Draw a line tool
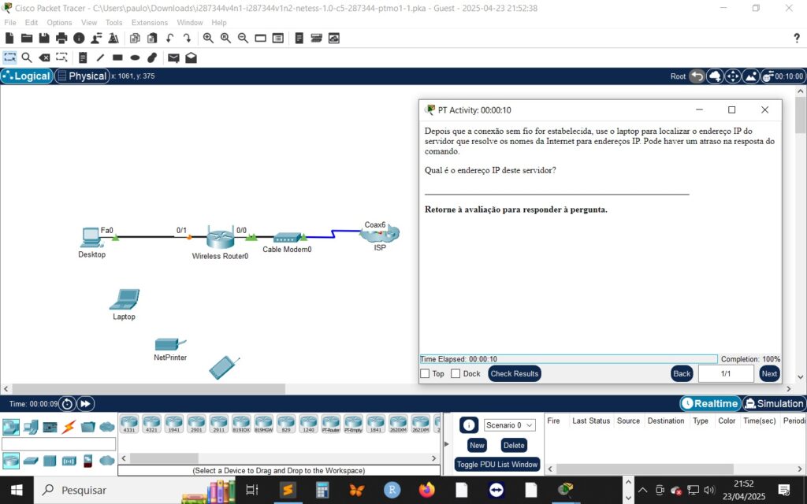This screenshot has height=504, width=807. point(100,57)
